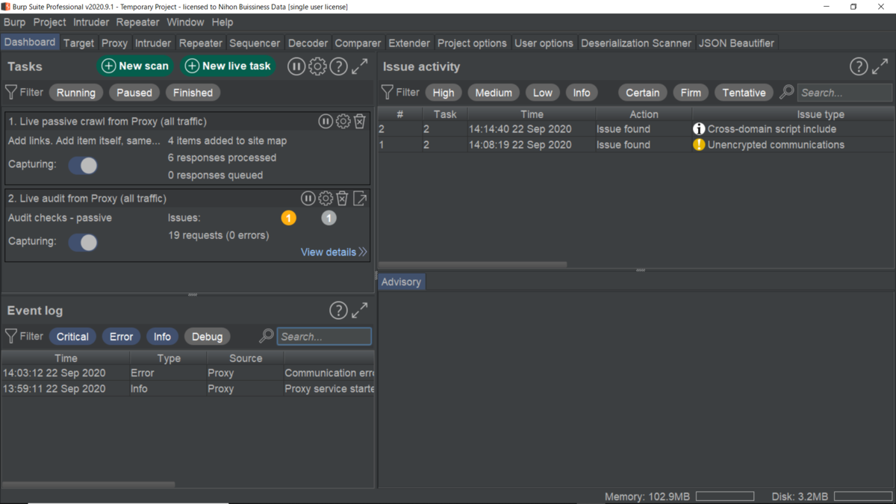Click the grey issue count badge

[329, 218]
